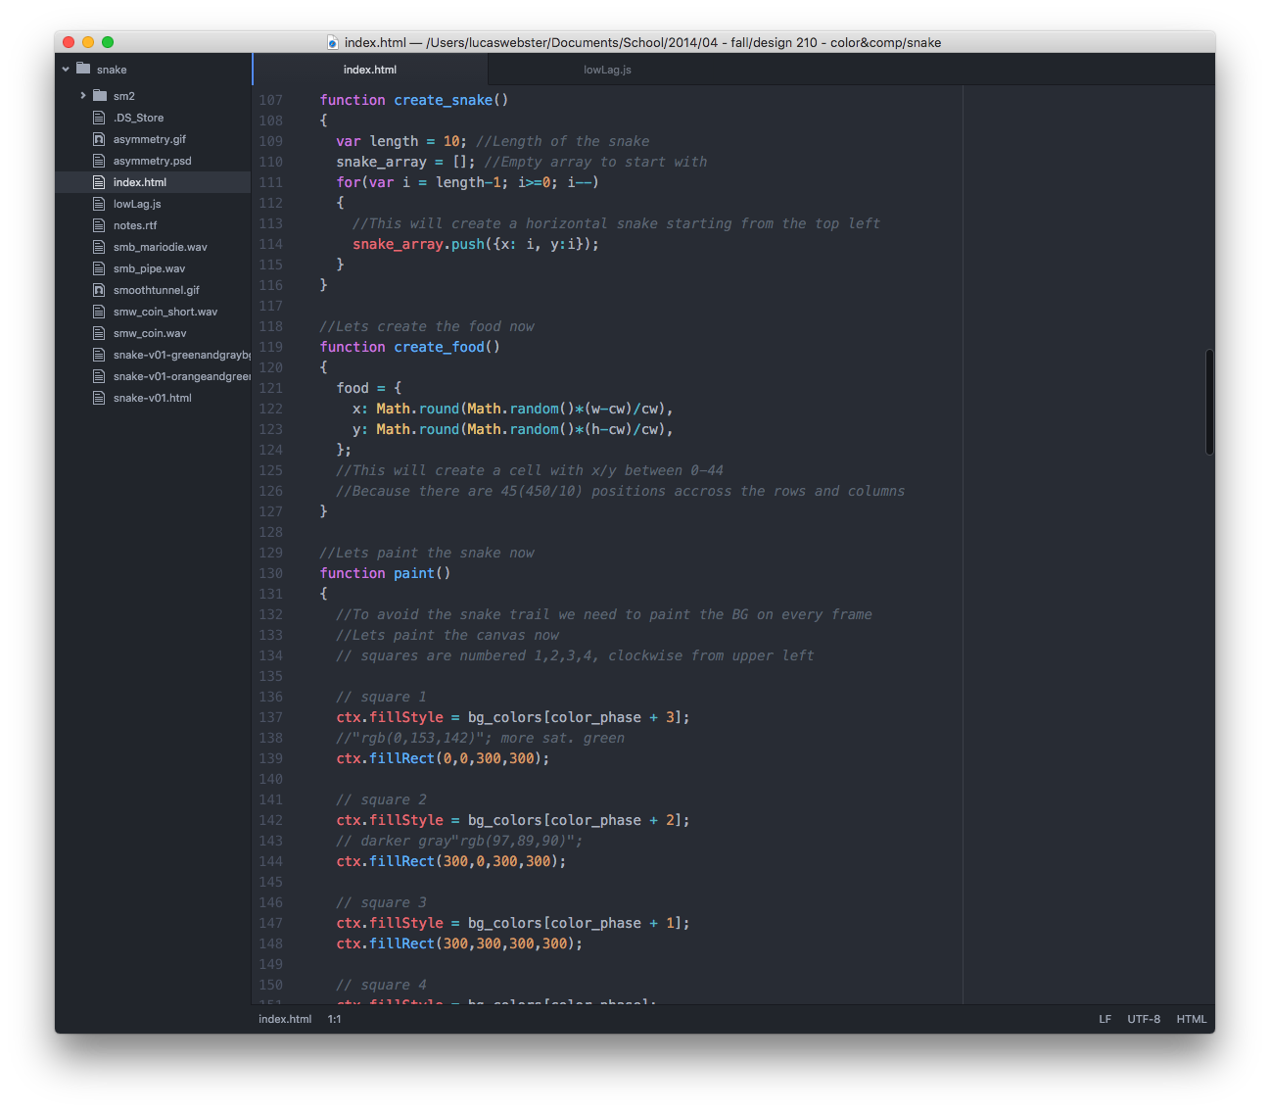This screenshot has height=1112, width=1270.
Task: Select index.html in the file tree
Action: tap(140, 182)
